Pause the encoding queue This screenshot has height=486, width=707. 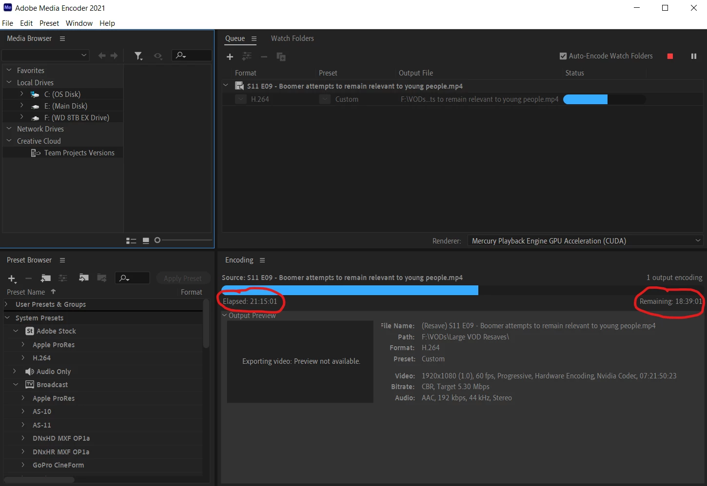[x=693, y=56]
